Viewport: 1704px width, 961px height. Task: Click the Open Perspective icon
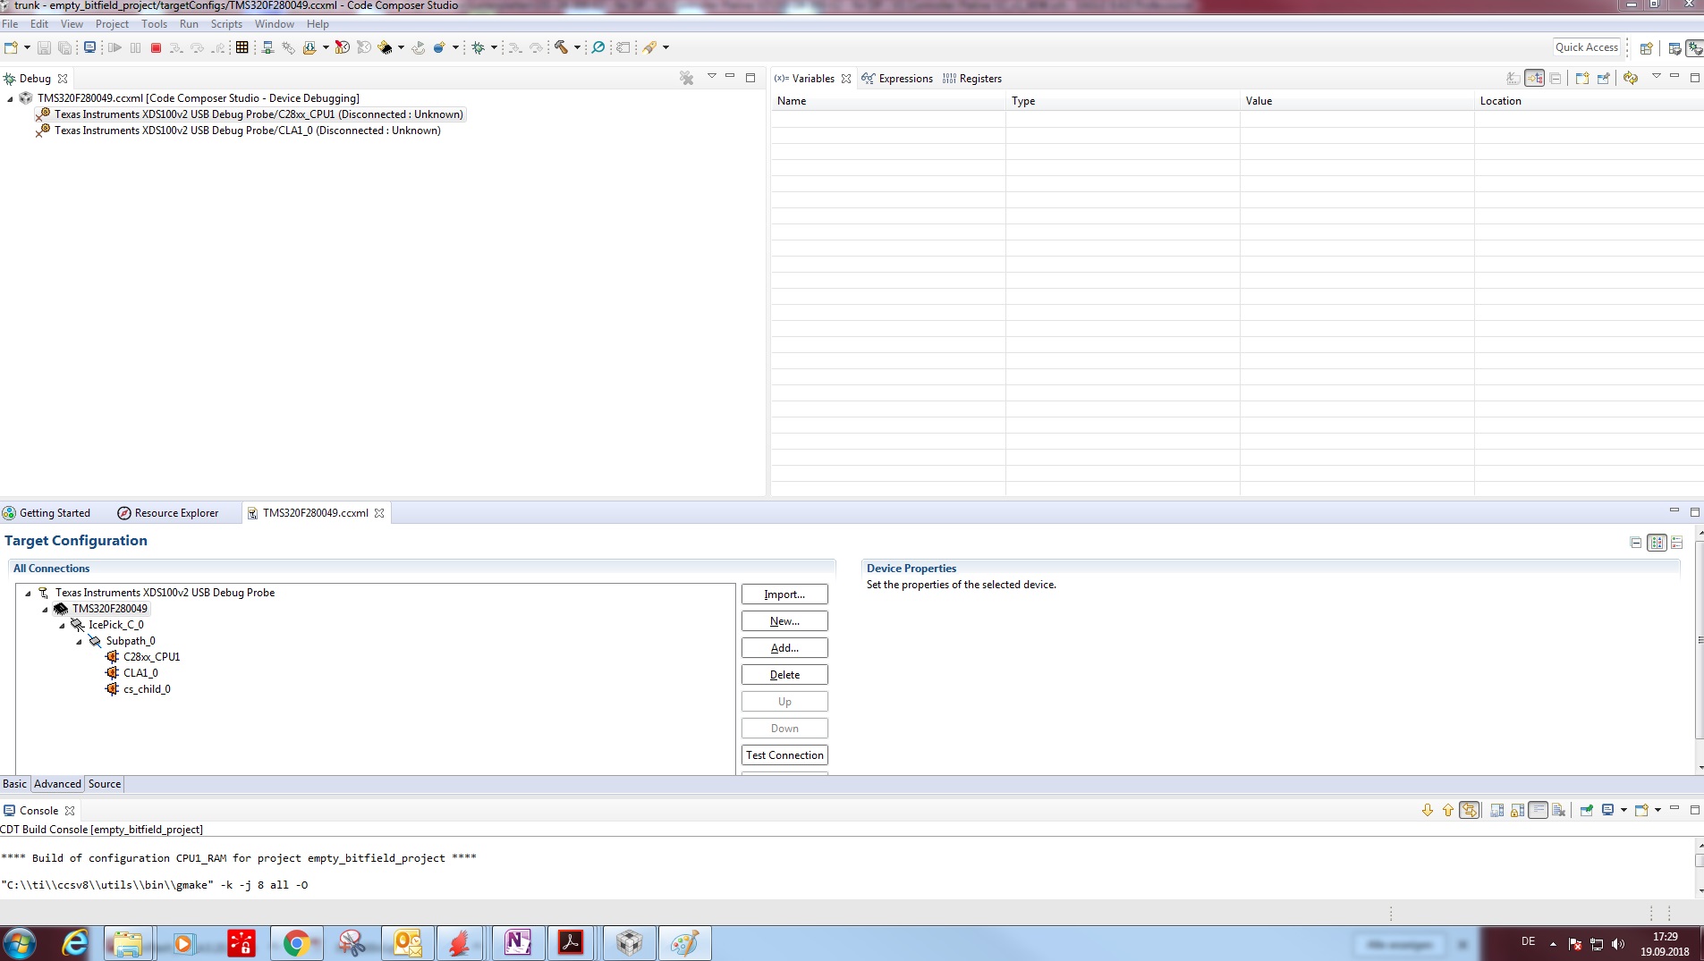(x=1646, y=48)
